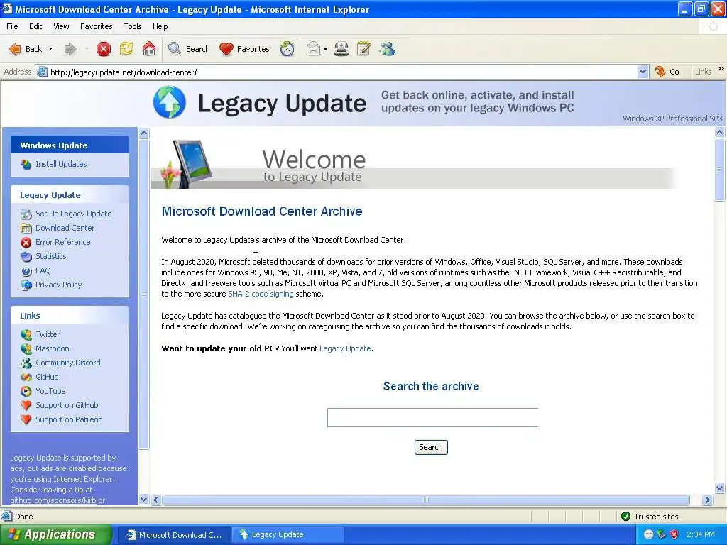Click the archive search input field

(x=432, y=417)
